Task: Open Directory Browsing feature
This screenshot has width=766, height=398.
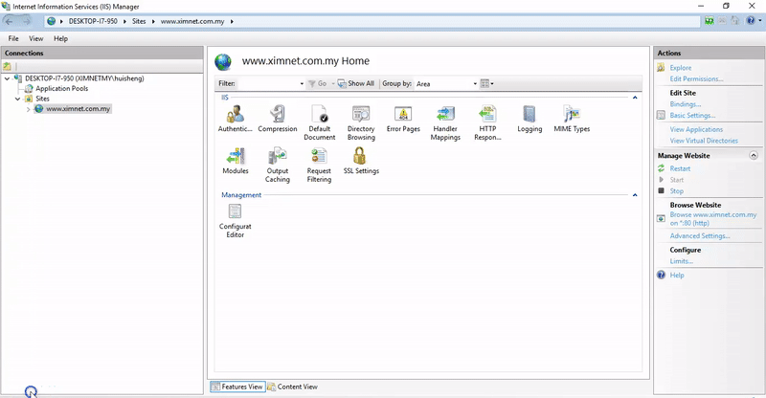Action: point(361,122)
